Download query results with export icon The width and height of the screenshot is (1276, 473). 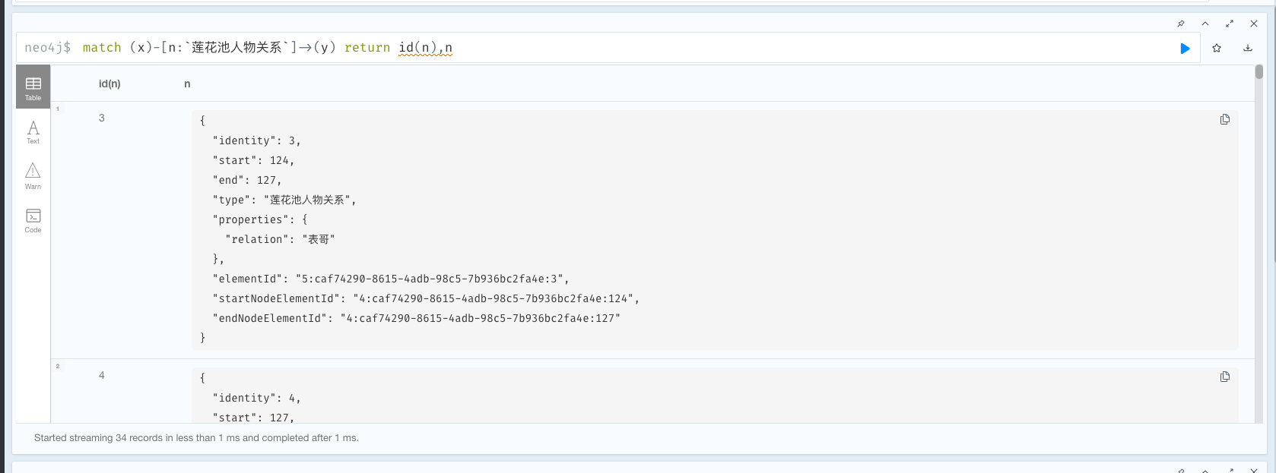tap(1248, 48)
